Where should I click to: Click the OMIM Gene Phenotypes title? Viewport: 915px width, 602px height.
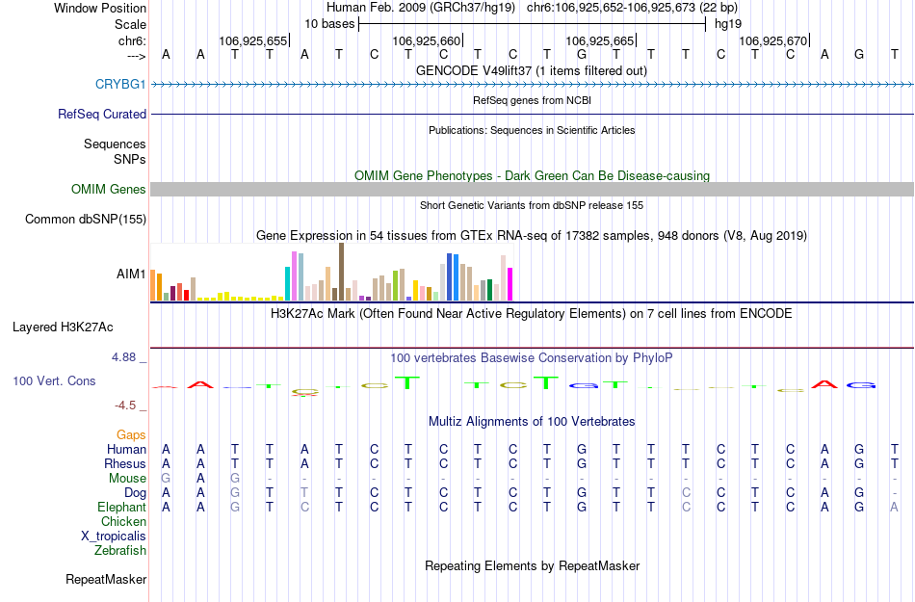pos(532,175)
